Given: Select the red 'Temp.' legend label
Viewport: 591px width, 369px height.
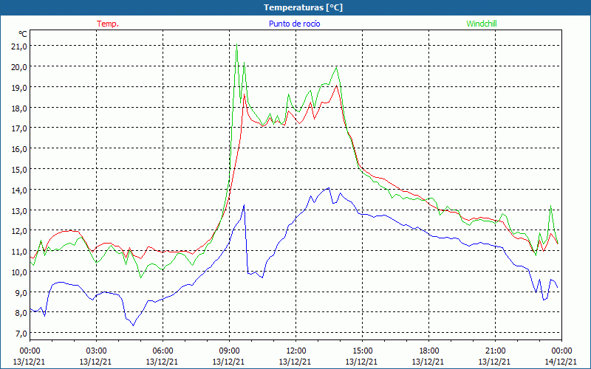Looking at the screenshot, I should 108,24.
